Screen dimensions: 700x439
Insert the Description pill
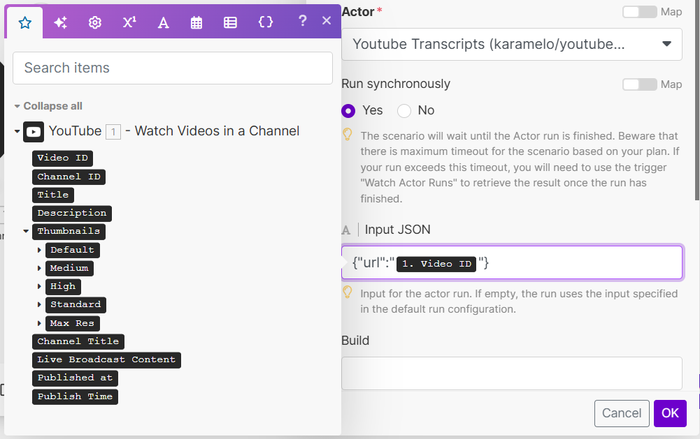coord(72,213)
